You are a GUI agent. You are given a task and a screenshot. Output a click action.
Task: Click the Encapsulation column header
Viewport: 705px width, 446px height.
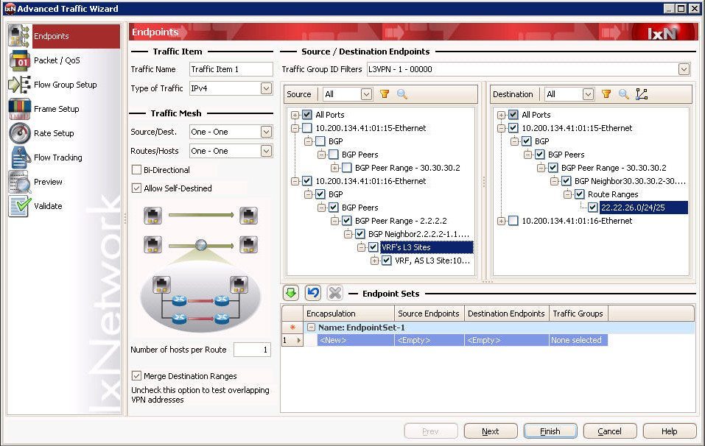coord(349,314)
